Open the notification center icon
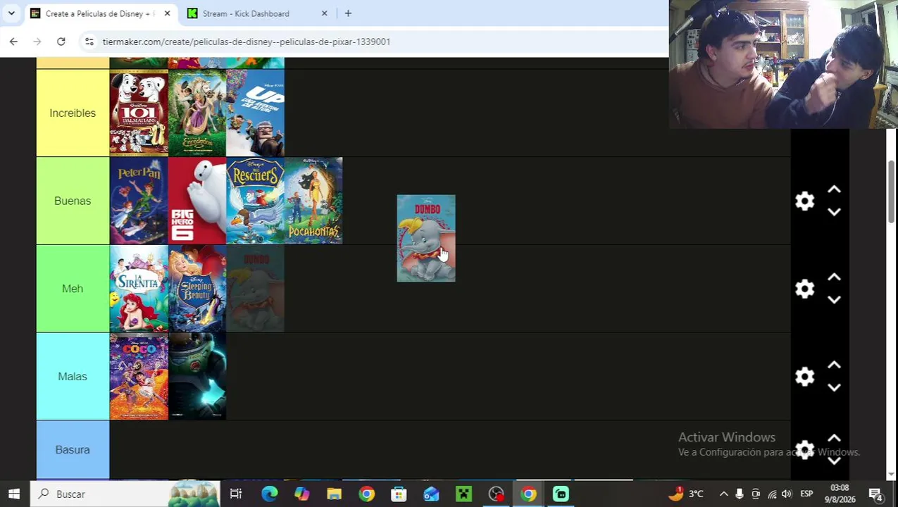Viewport: 898px width, 507px height. point(875,494)
